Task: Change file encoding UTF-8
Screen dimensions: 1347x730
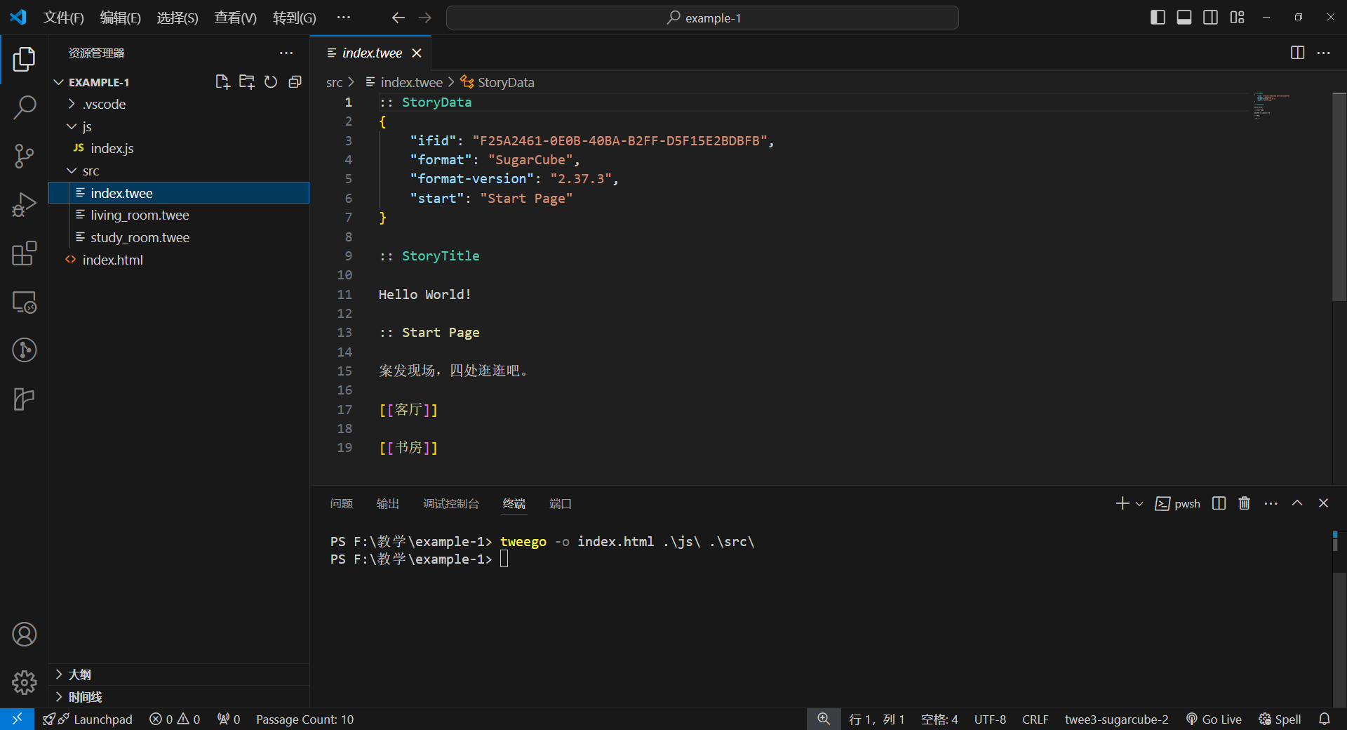Action: click(990, 719)
